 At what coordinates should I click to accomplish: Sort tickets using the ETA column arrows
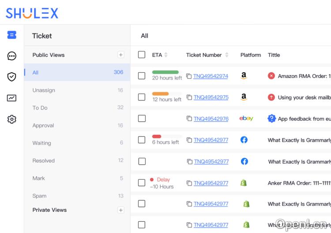(166, 55)
